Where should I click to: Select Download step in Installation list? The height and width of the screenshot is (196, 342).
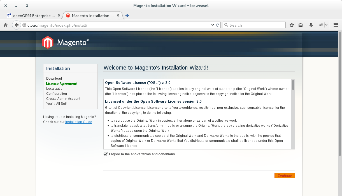54,79
